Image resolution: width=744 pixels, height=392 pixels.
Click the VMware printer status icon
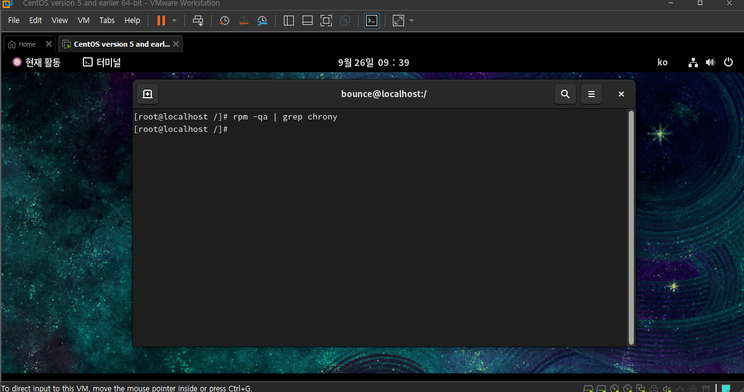pos(653,388)
